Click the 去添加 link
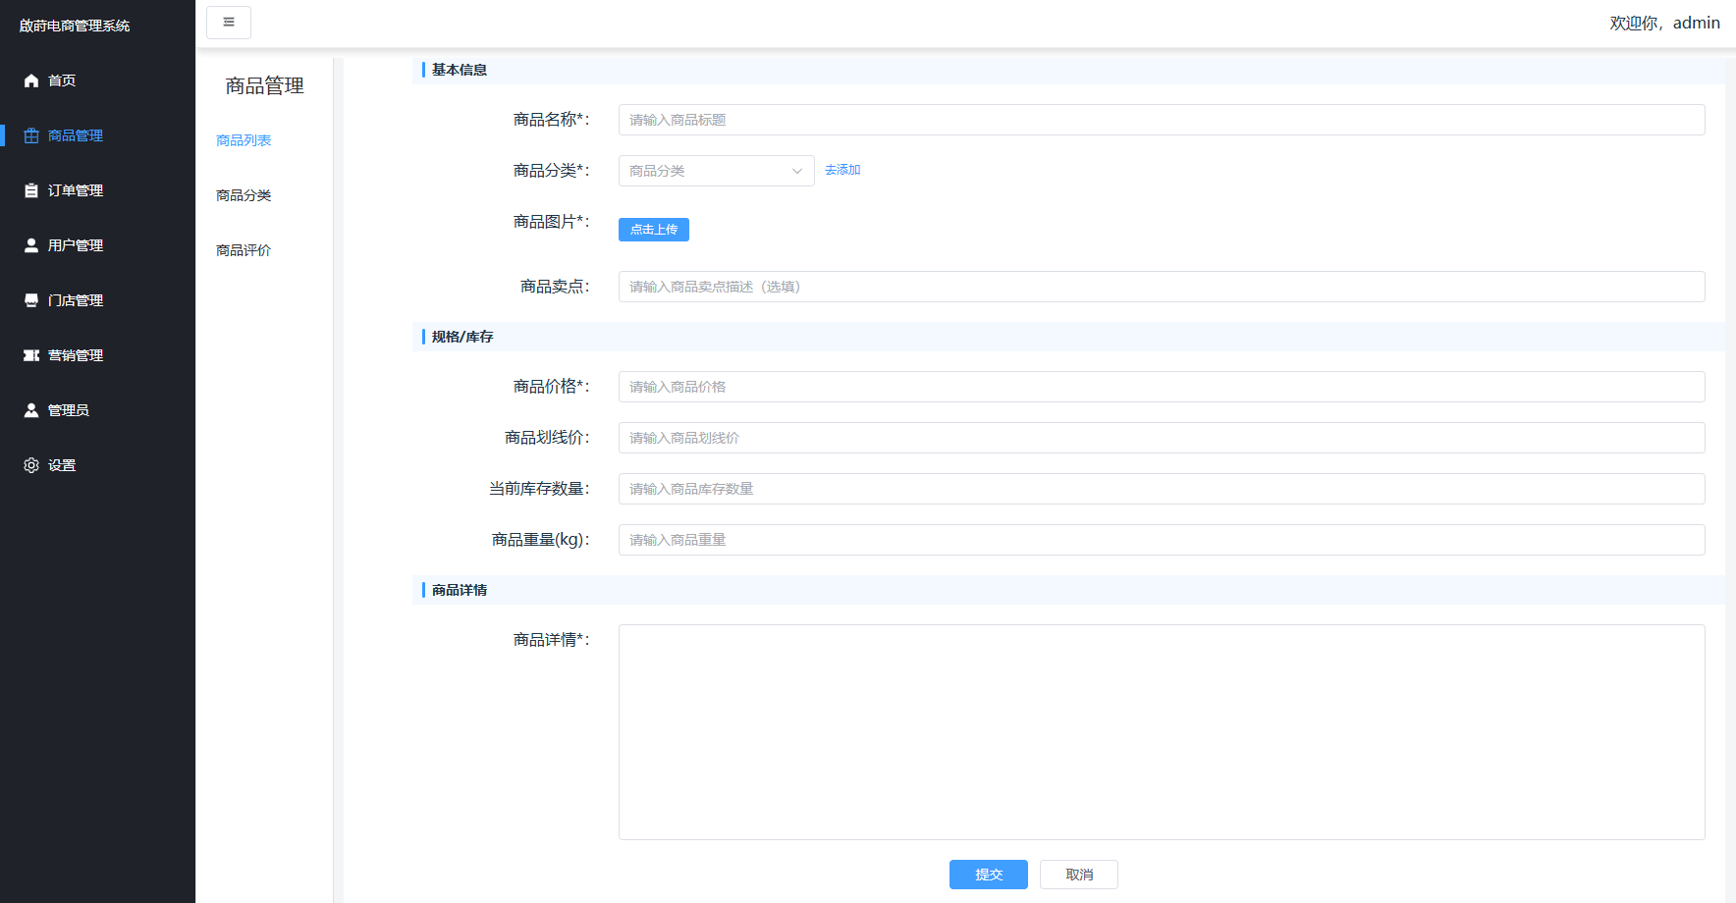The width and height of the screenshot is (1736, 903). point(842,170)
